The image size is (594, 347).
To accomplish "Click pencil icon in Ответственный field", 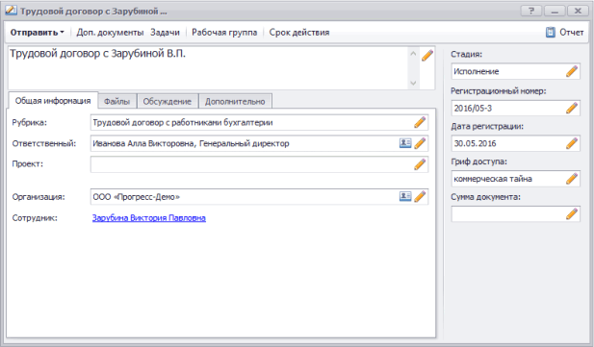I will pyautogui.click(x=420, y=143).
